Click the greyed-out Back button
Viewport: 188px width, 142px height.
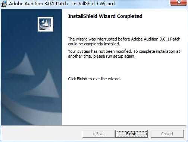coord(99,134)
